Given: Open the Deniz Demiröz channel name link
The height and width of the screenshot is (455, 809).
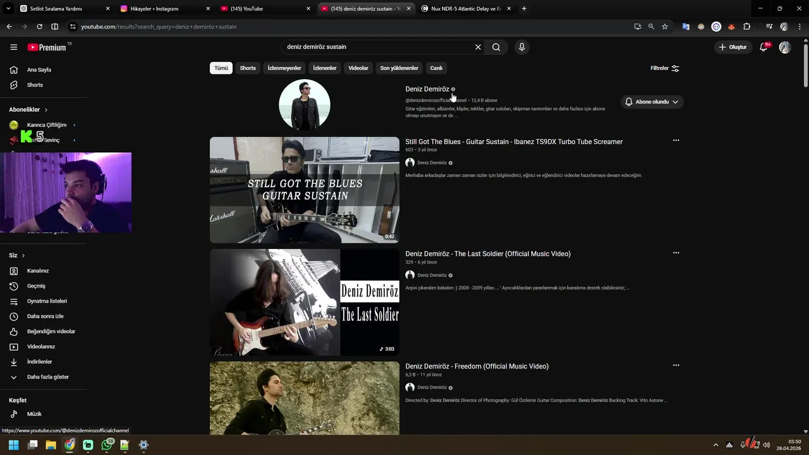Looking at the screenshot, I should (427, 89).
